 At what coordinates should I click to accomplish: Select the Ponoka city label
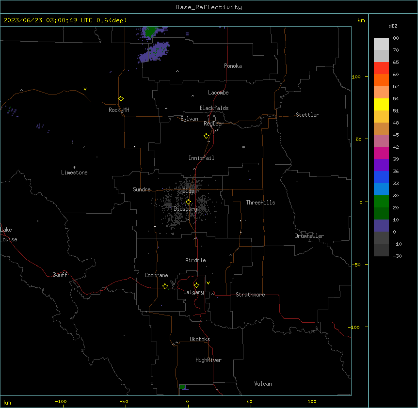pyautogui.click(x=233, y=66)
